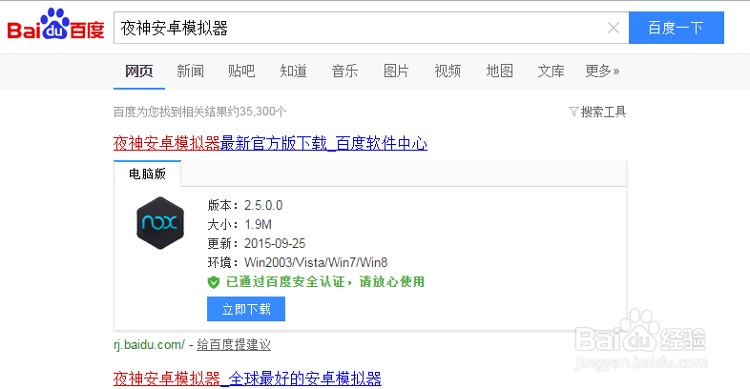Switch to the 新闻 tab
Image resolution: width=750 pixels, height=389 pixels.
(191, 72)
